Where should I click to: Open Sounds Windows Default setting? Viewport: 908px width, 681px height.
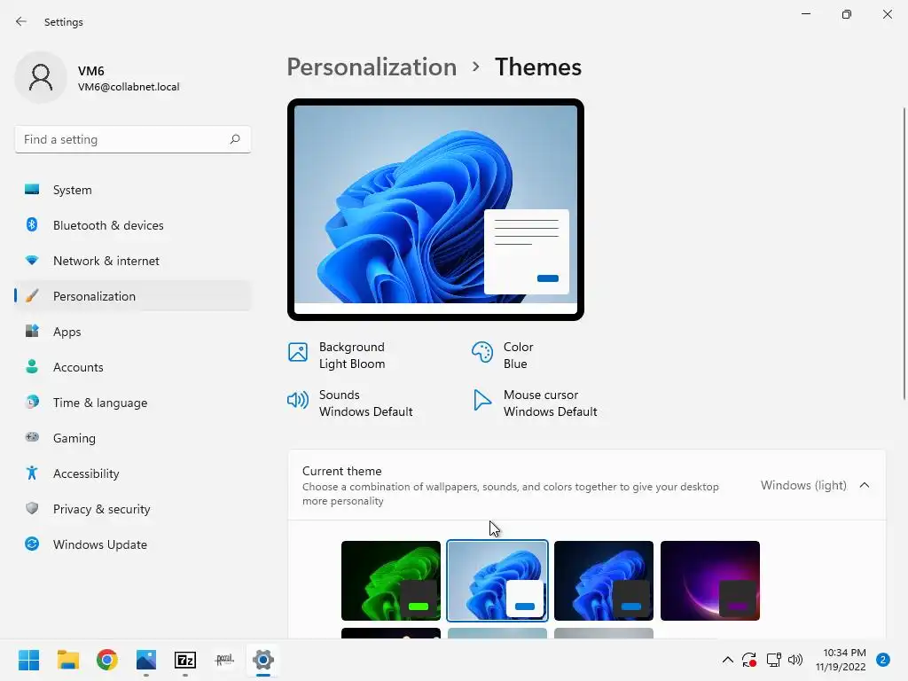pyautogui.click(x=350, y=403)
